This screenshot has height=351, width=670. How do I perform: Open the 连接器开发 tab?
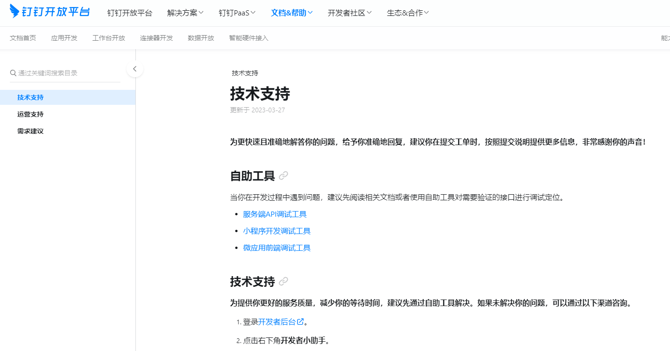(156, 38)
